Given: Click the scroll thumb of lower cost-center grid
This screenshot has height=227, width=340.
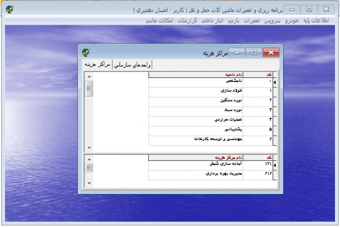Looking at the screenshot, I should (x=89, y=168).
